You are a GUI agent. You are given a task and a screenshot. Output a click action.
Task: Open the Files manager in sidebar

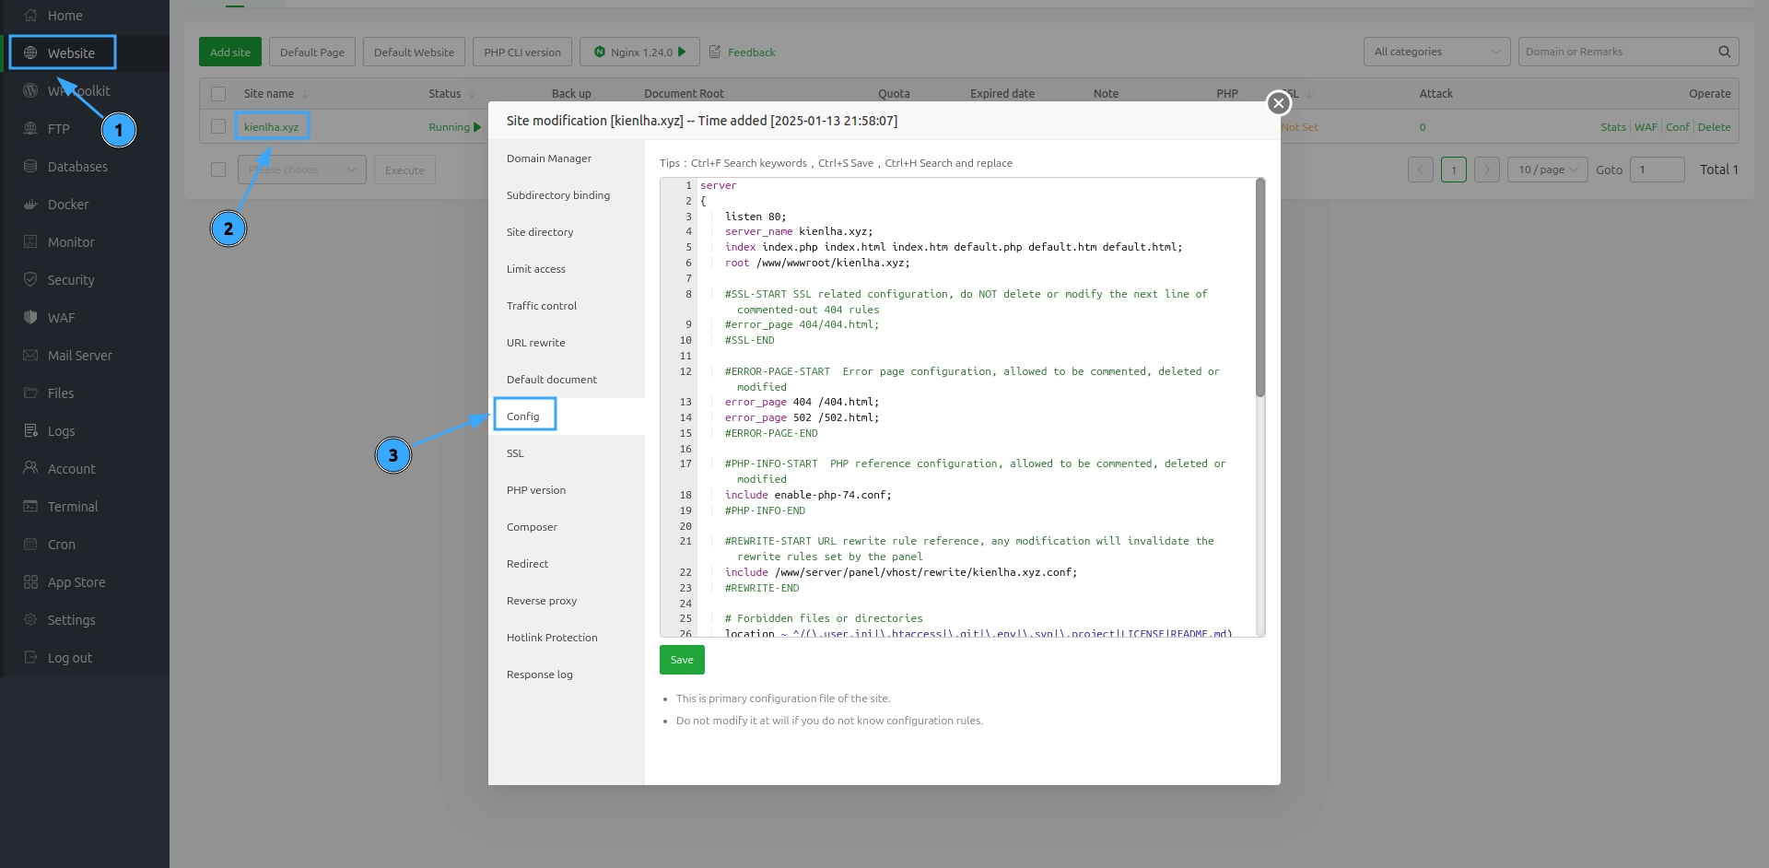61,393
